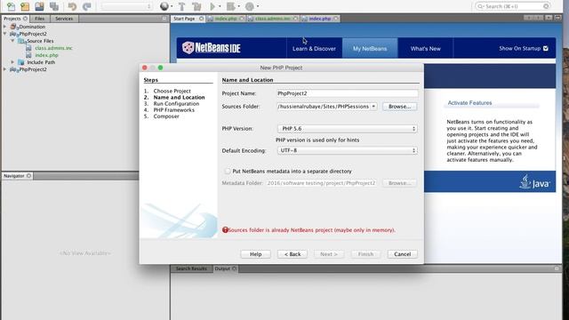Switch to the Services tab
The height and width of the screenshot is (320, 569).
click(x=64, y=19)
